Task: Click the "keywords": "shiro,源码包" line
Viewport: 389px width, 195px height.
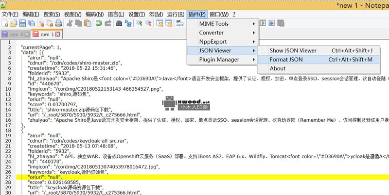Action: pos(59,94)
